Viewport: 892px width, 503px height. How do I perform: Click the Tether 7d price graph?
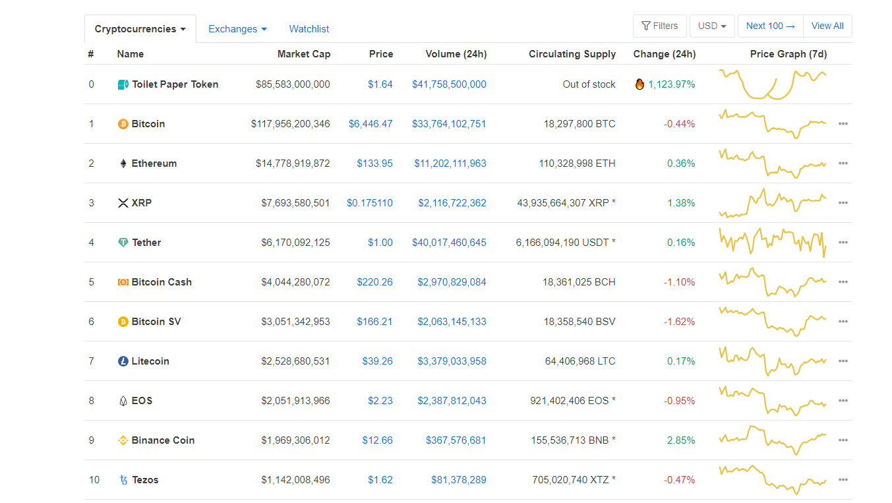coord(772,243)
